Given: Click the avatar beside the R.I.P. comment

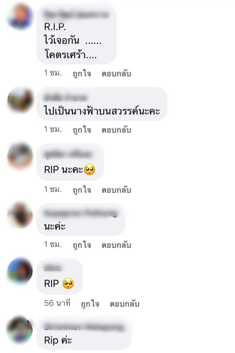Looking at the screenshot, I should click(20, 16).
